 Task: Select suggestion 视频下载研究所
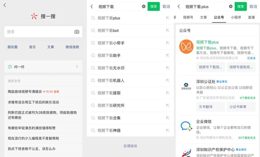pos(111,106)
